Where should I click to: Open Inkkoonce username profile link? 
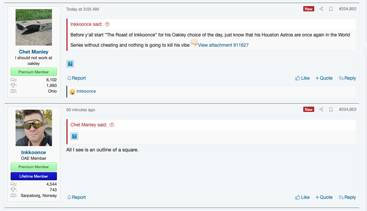[33, 153]
